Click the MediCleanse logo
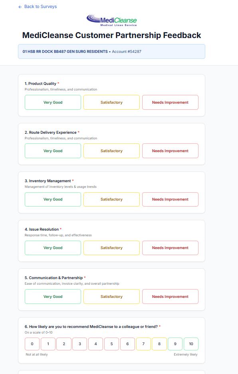Image resolution: width=238 pixels, height=374 pixels. (111, 20)
